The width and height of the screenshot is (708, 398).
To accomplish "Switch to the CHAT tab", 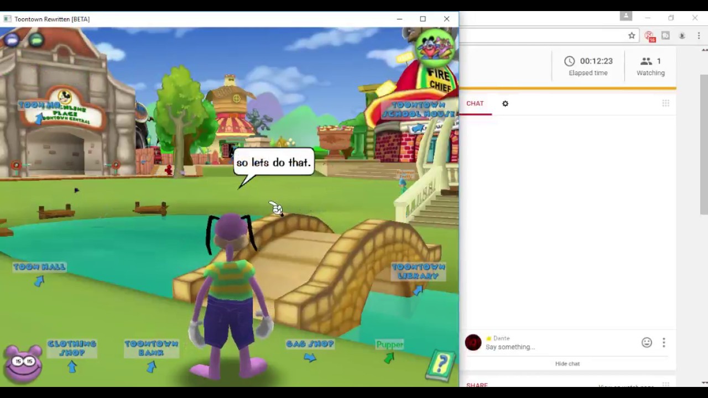I will [x=475, y=103].
